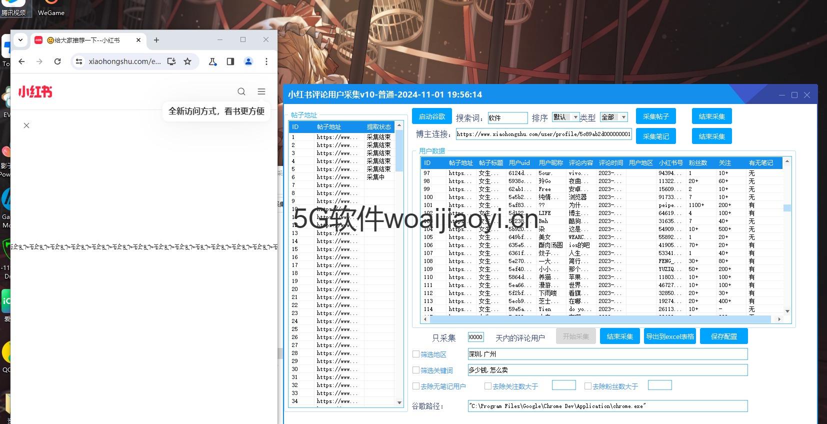Viewport: 827px width, 424px height.
Task: Enable the 筛选地区 checkbox
Action: point(416,354)
